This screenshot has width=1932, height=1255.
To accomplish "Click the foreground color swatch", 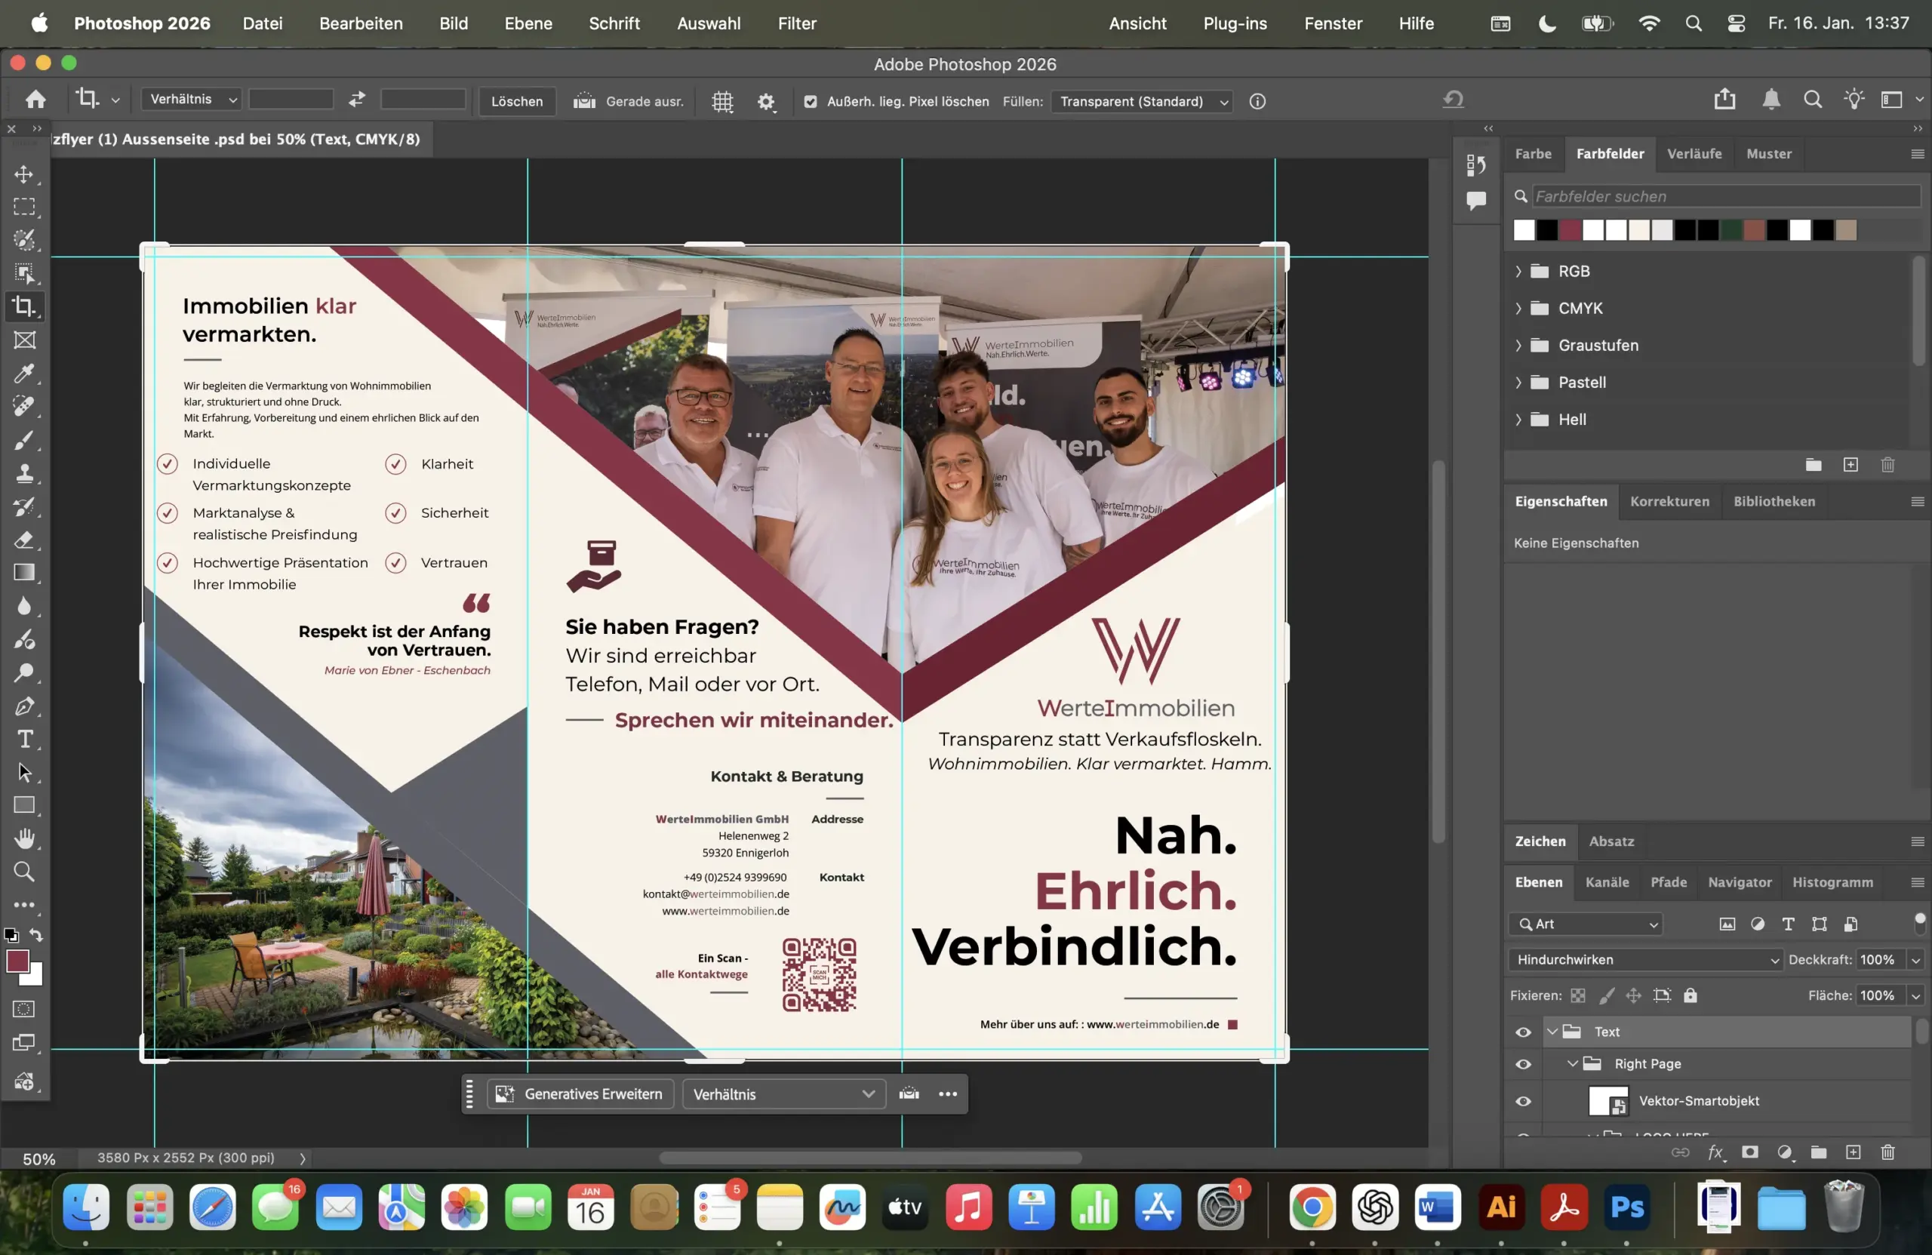I will [18, 961].
